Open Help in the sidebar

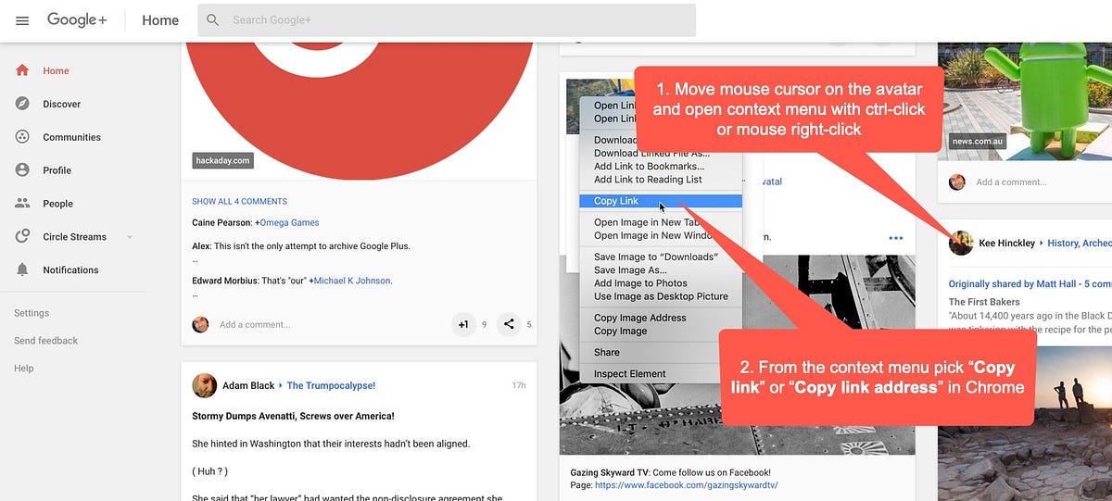pyautogui.click(x=23, y=369)
